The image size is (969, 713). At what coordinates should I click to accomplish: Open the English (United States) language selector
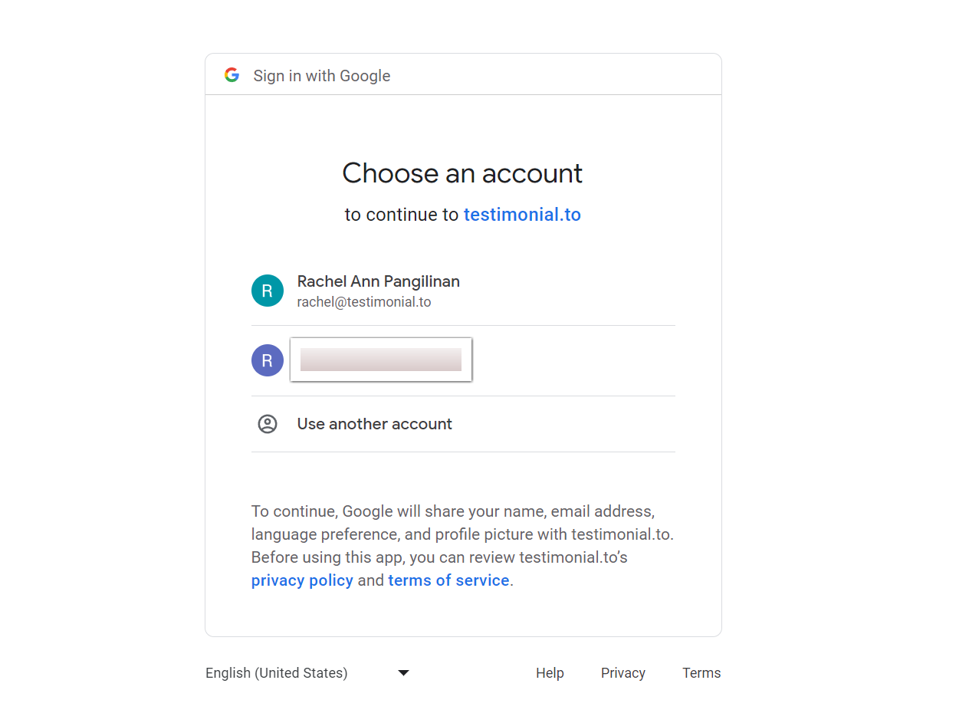(x=307, y=673)
